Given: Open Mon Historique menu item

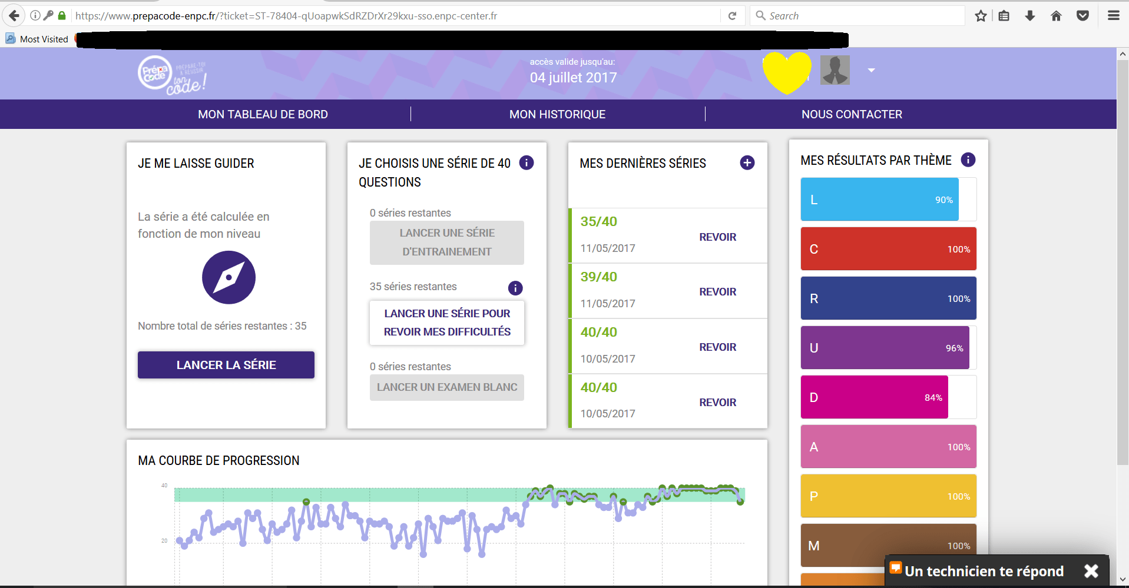Looking at the screenshot, I should 557,114.
